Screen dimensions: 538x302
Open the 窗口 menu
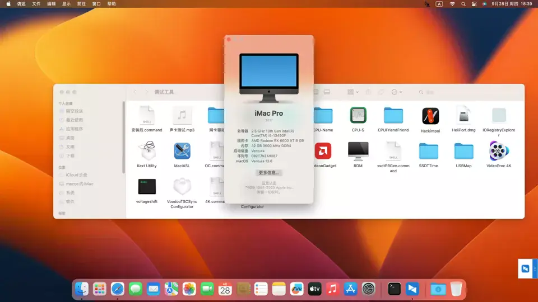(96, 4)
